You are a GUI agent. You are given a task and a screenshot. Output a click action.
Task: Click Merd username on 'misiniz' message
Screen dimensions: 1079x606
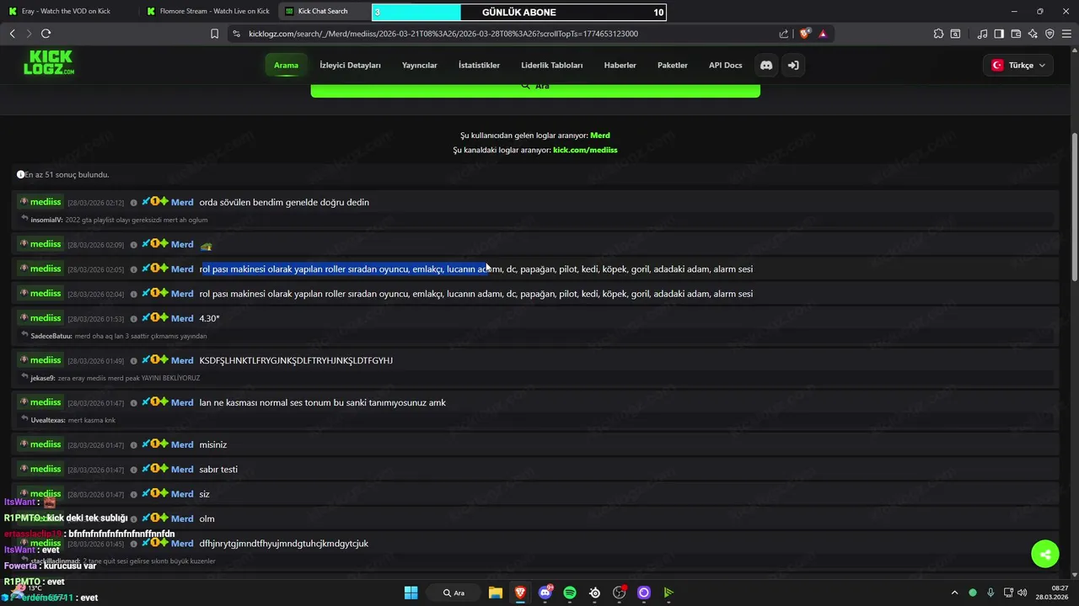pos(182,444)
